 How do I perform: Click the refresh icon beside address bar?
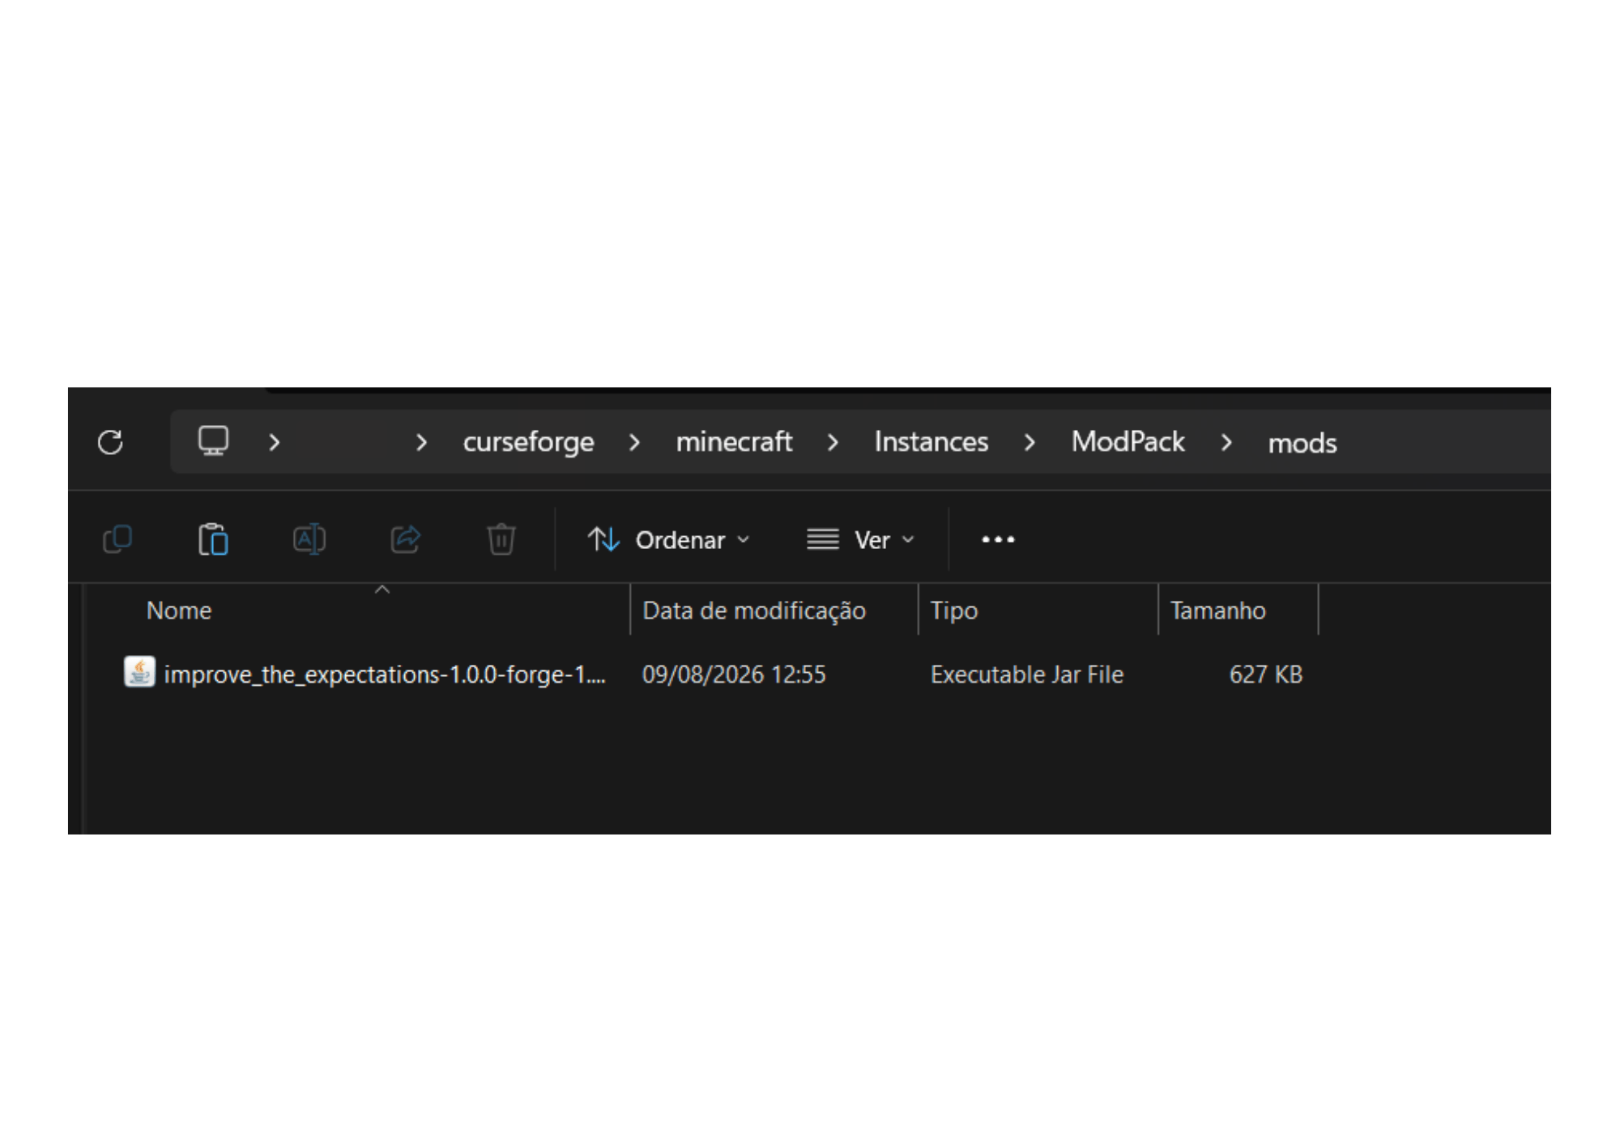point(110,442)
